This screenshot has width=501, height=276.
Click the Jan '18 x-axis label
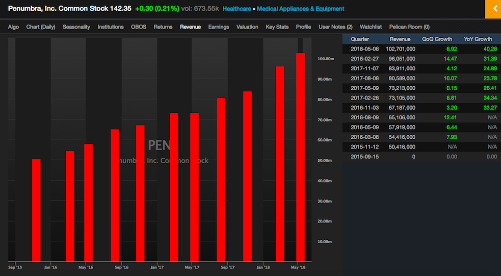[x=263, y=267]
